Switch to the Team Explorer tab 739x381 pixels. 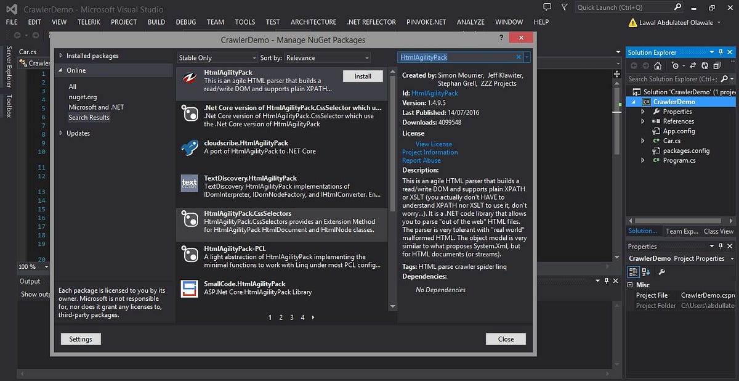pos(682,231)
